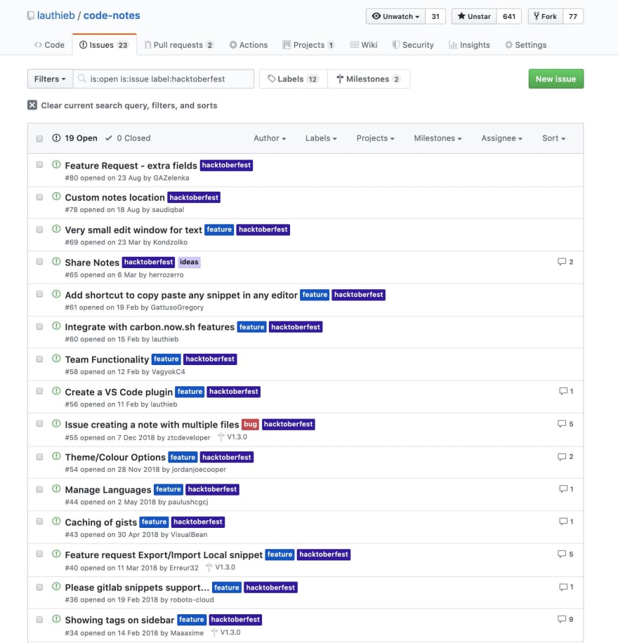618x643 pixels.
Task: Open the code-notes repository link
Action: tap(112, 15)
